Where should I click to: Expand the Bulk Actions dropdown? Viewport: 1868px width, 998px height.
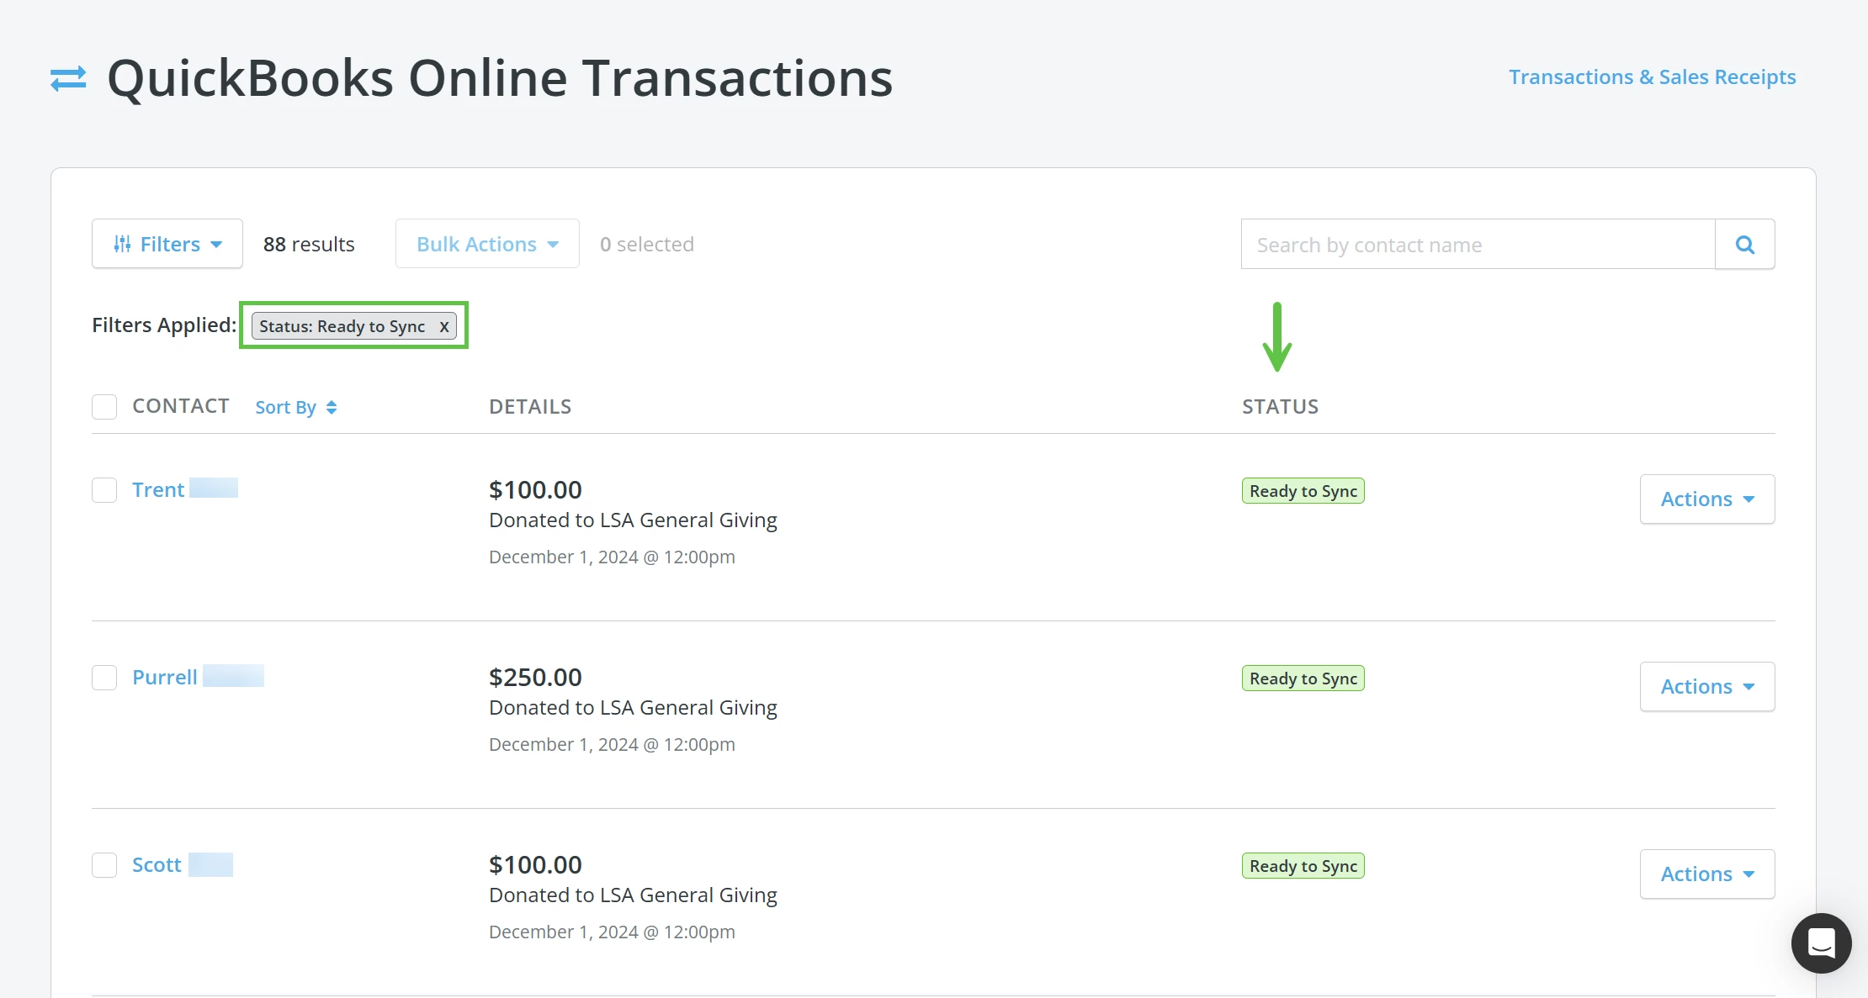486,244
